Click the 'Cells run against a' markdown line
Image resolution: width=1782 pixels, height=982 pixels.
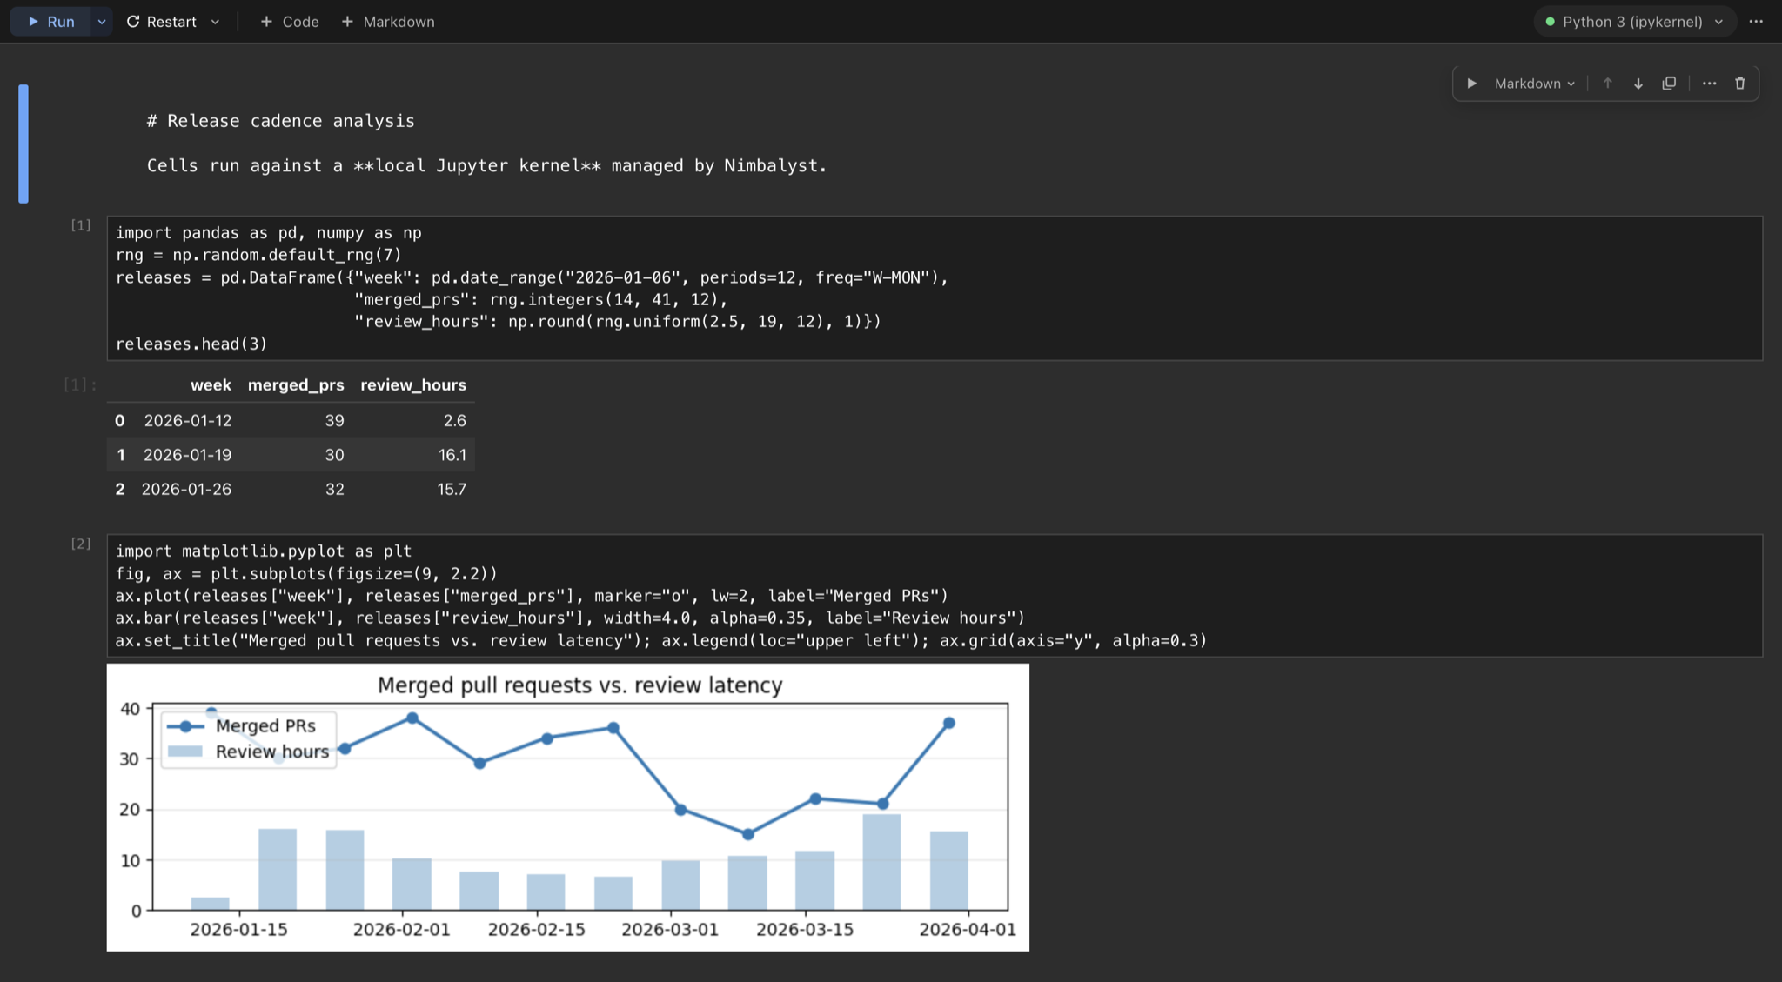(486, 165)
